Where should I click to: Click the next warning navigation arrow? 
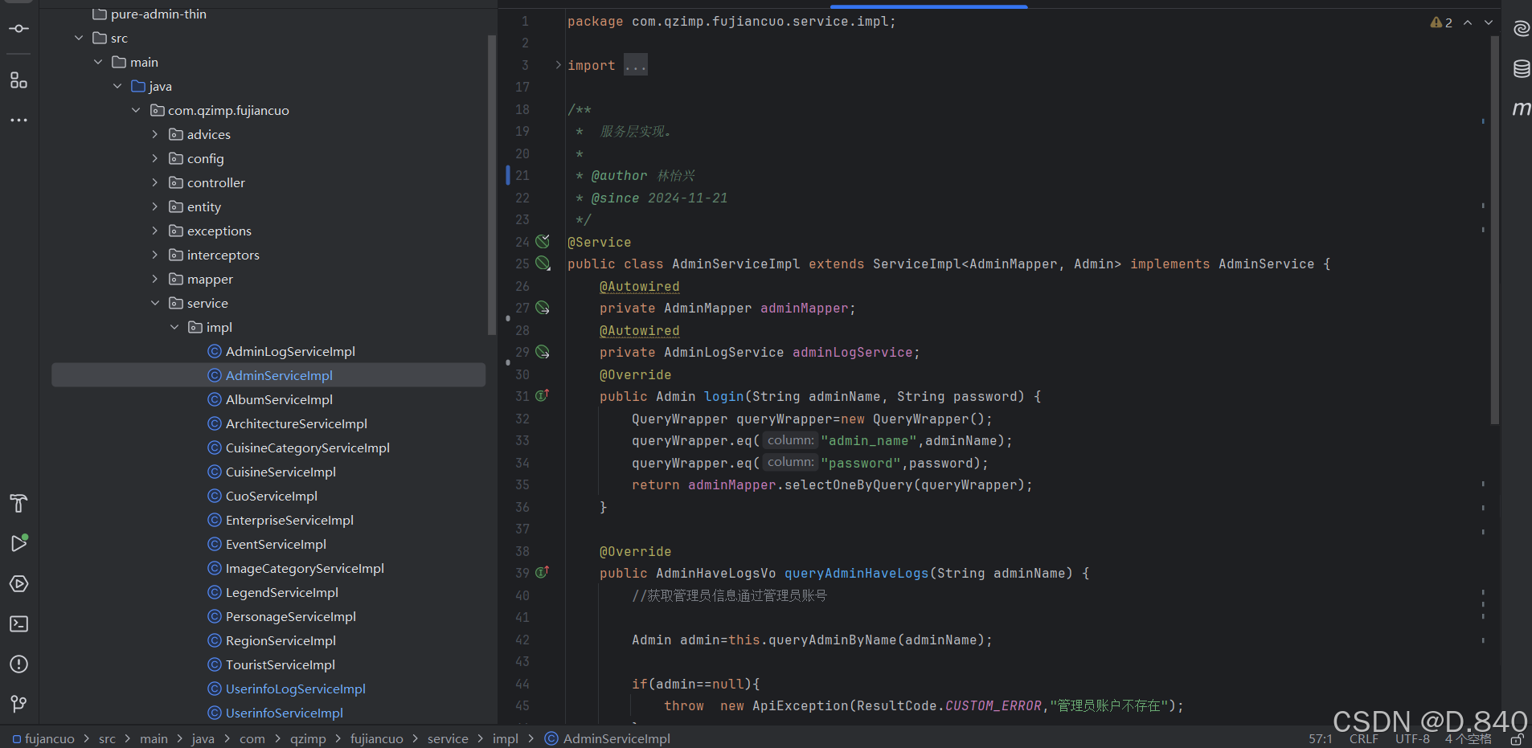point(1488,22)
